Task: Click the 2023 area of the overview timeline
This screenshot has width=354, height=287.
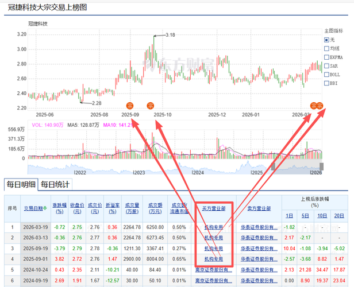Action: click(139, 172)
